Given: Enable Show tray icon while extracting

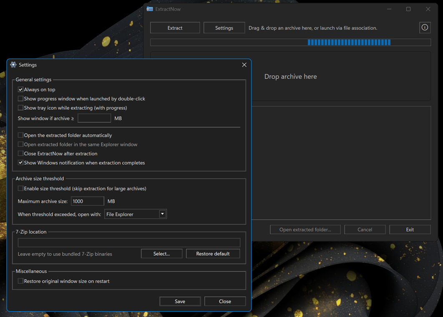Looking at the screenshot, I should point(20,108).
